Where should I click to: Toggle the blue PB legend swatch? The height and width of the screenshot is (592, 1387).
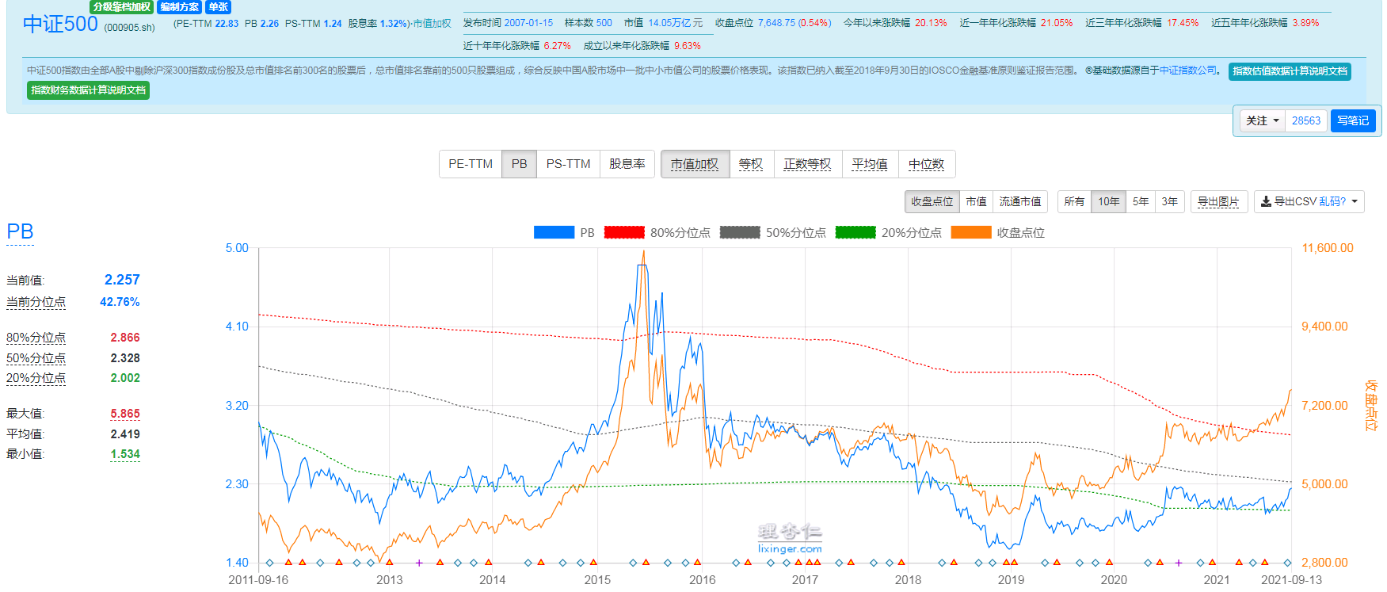(x=554, y=233)
